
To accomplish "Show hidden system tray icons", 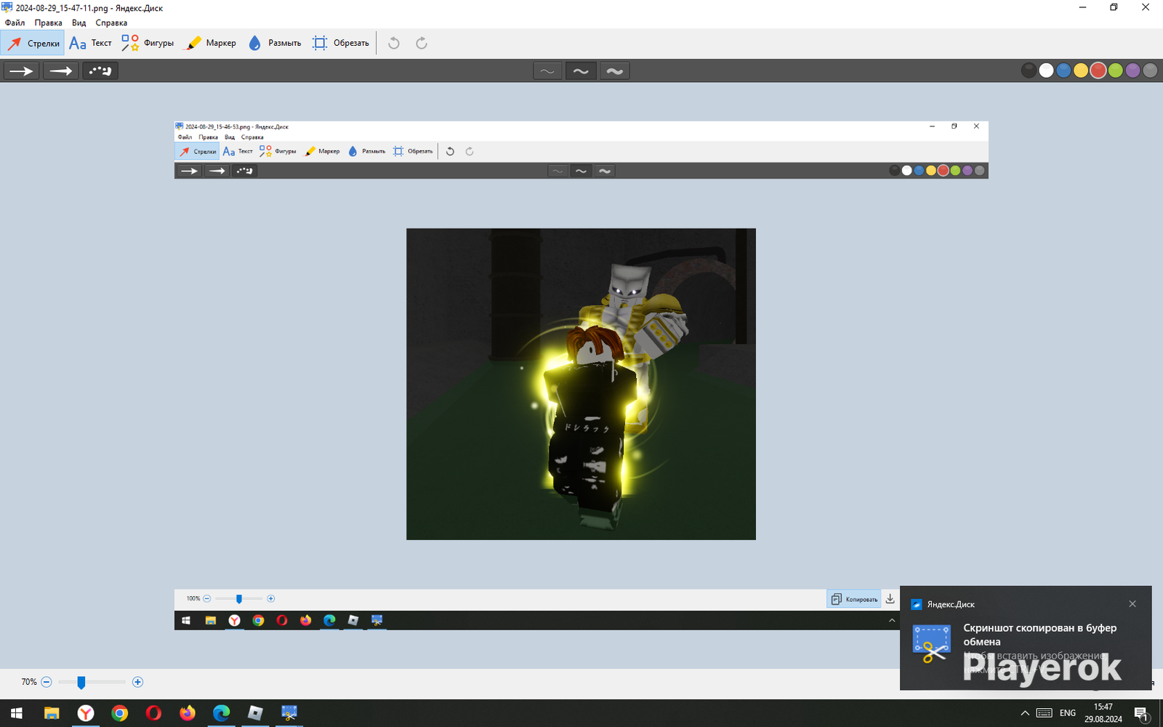I will point(1025,713).
